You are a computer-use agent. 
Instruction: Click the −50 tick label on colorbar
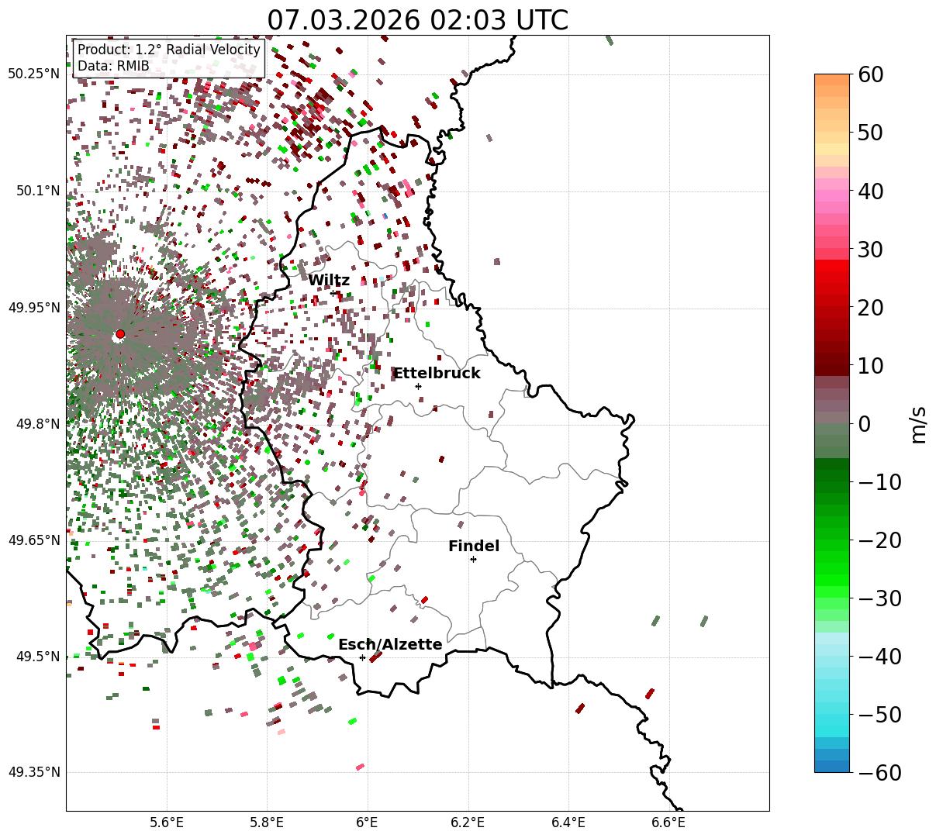[879, 715]
